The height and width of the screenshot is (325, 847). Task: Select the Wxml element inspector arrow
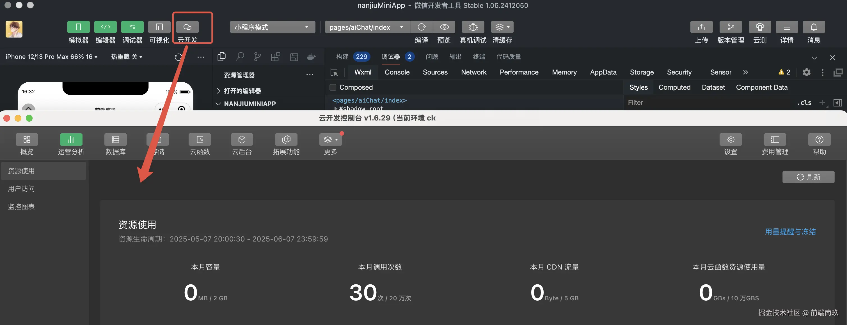click(x=334, y=73)
